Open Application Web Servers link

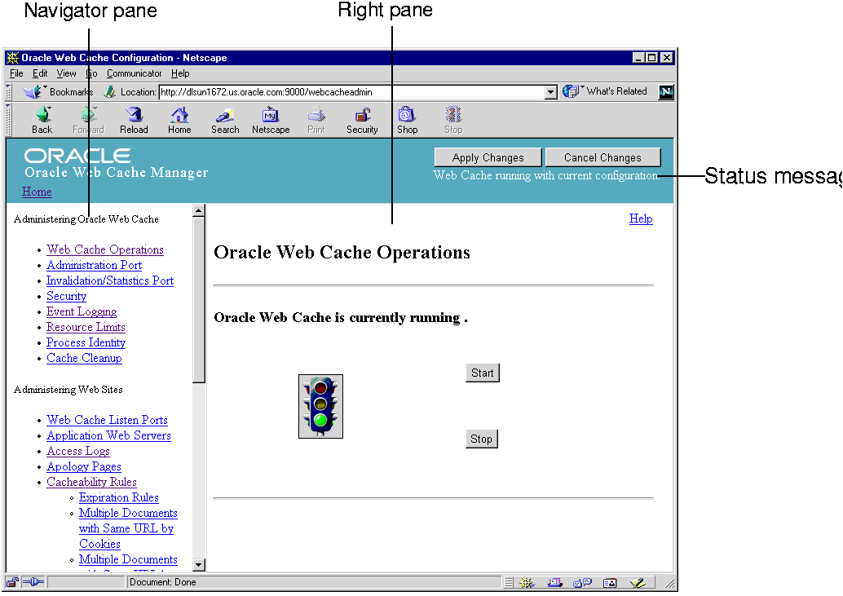tap(108, 436)
